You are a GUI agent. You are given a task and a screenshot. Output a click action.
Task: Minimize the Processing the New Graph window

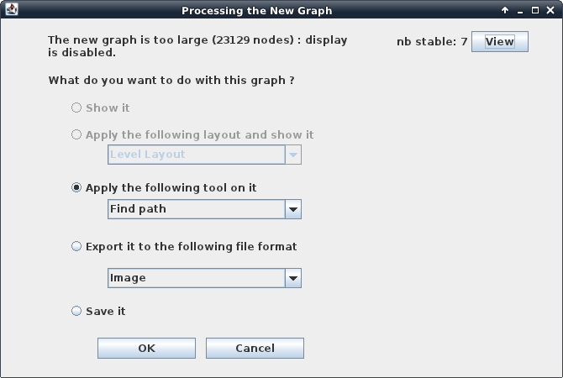tap(520, 11)
